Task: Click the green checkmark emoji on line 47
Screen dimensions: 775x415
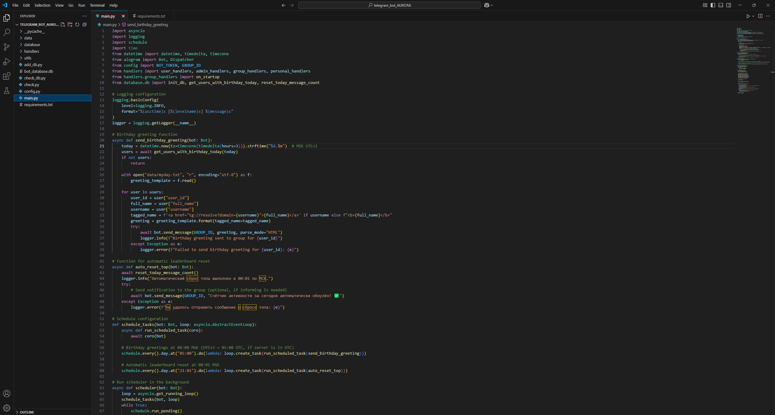Action: tap(336, 296)
